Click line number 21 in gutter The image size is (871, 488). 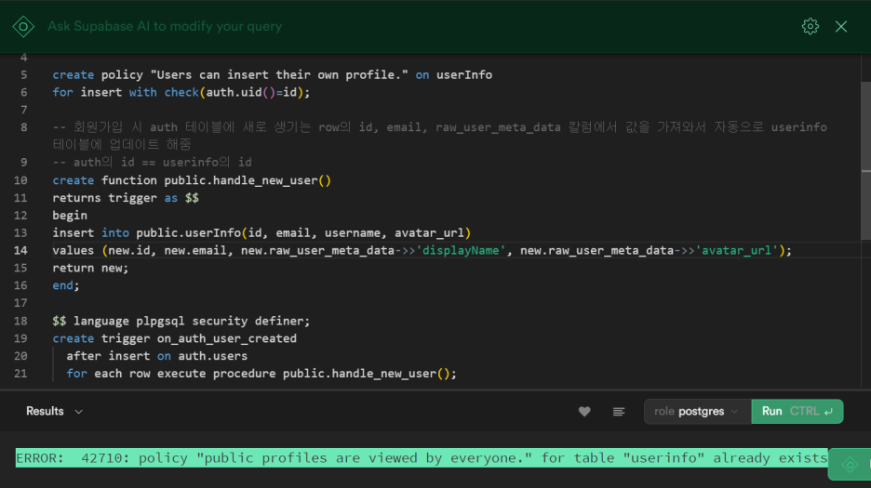(x=20, y=374)
